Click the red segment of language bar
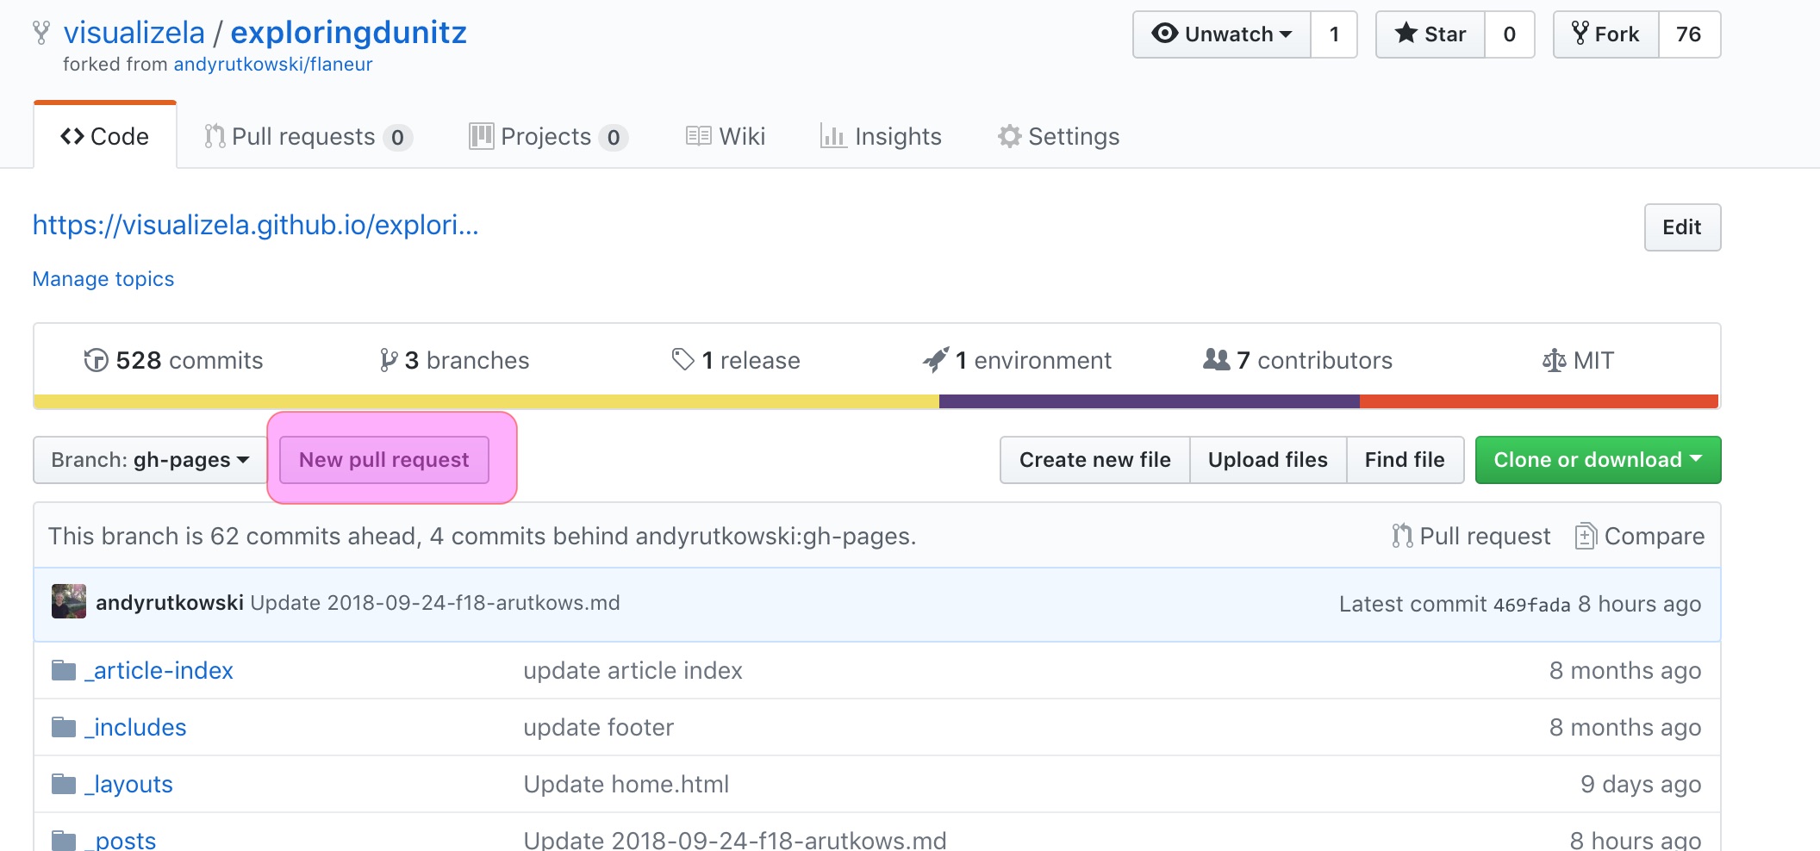 [1539, 401]
